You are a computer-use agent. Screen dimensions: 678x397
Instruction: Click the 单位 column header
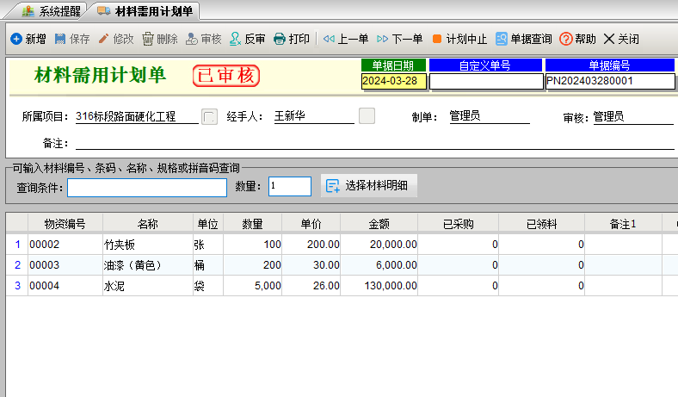coord(208,224)
